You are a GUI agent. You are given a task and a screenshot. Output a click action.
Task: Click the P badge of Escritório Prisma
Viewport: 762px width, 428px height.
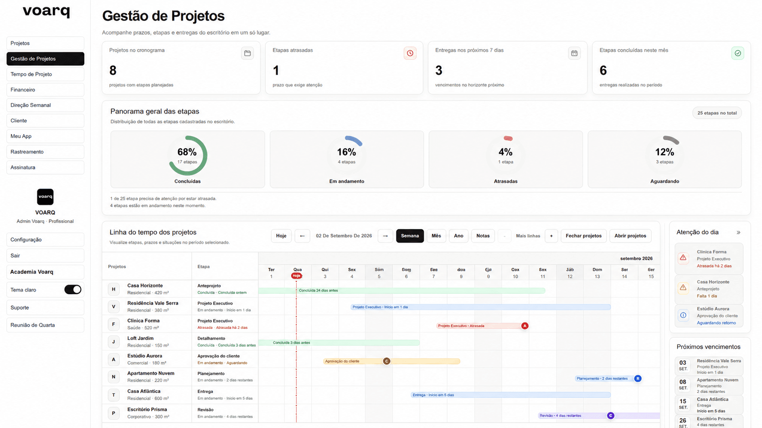(113, 413)
